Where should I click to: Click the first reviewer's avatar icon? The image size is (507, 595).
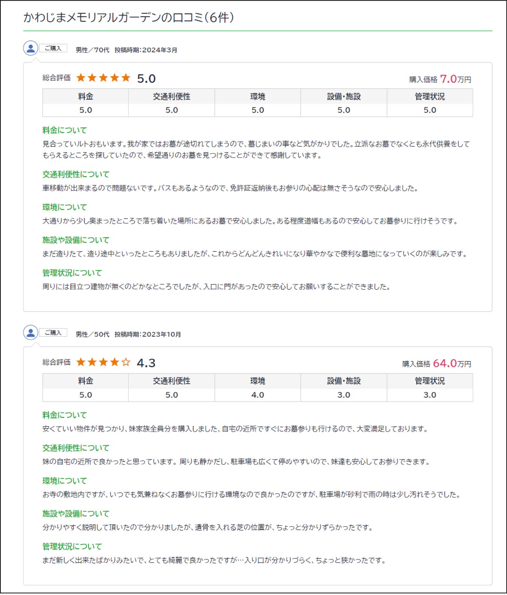[31, 48]
